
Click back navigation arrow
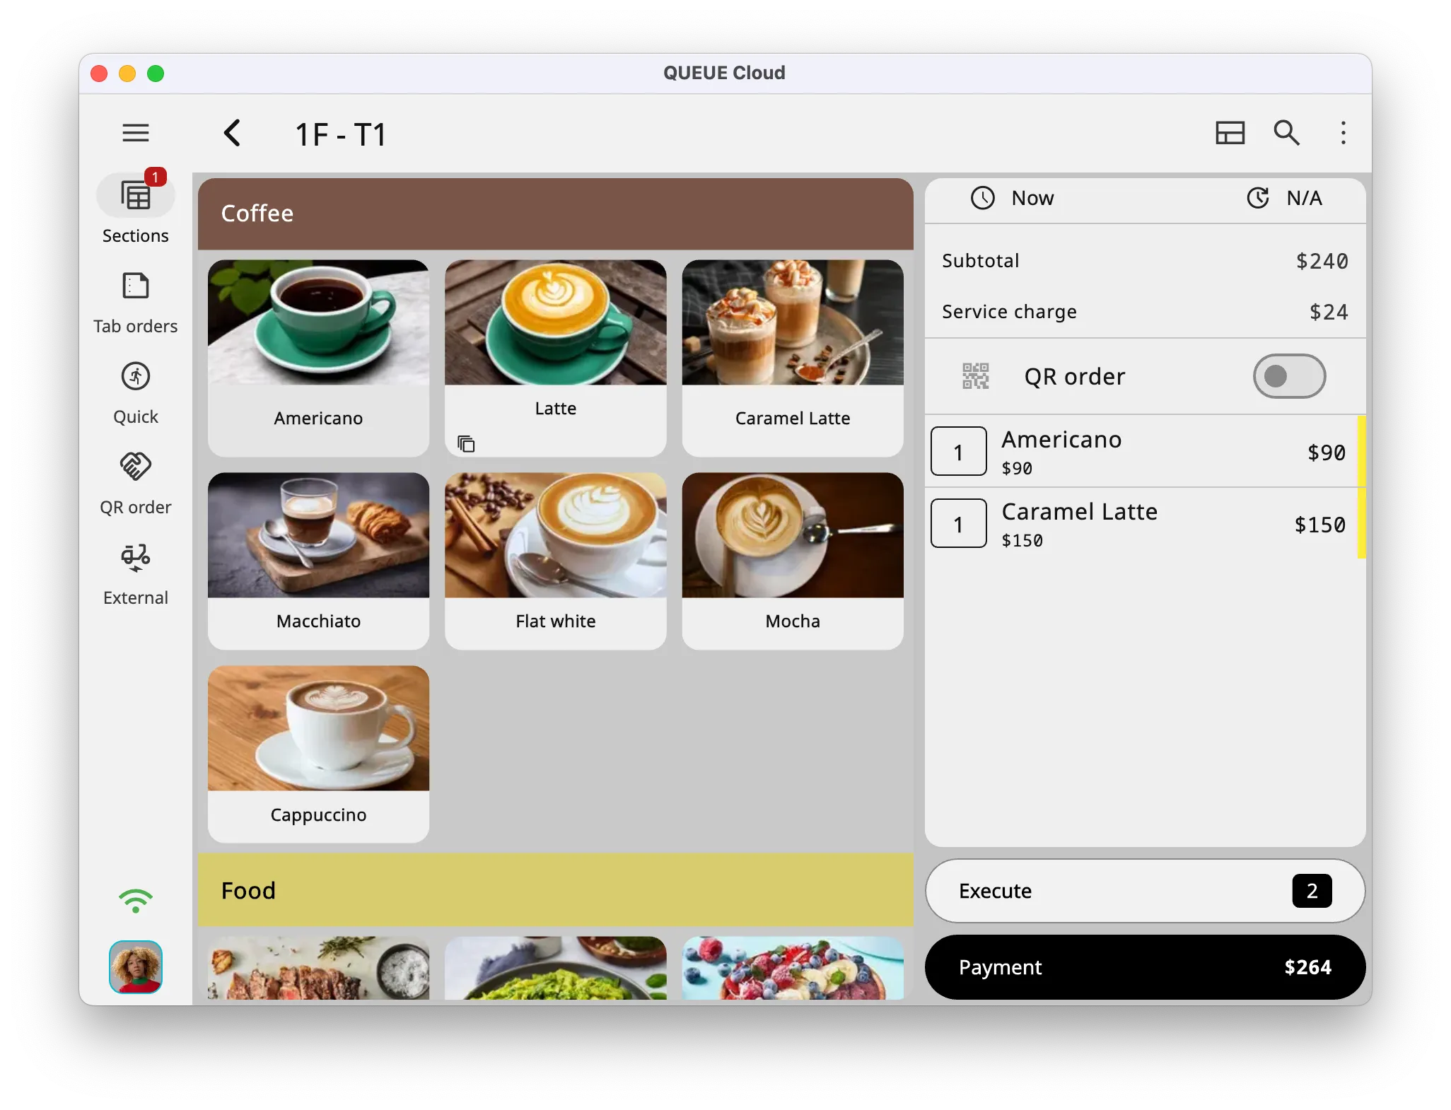pyautogui.click(x=232, y=131)
